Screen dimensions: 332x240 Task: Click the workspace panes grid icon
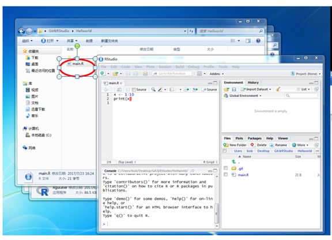(199, 74)
